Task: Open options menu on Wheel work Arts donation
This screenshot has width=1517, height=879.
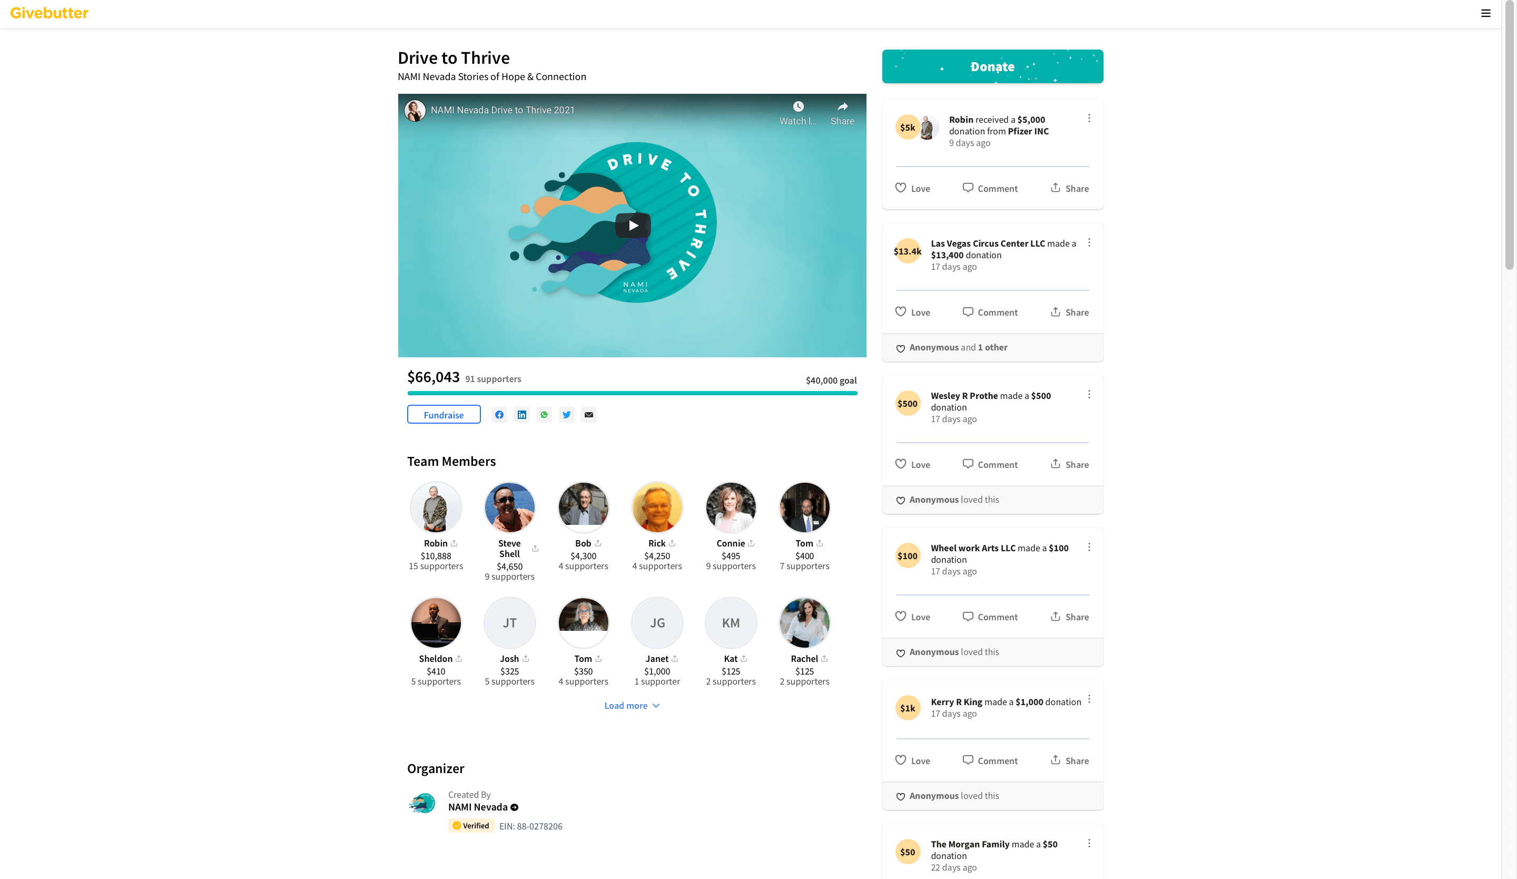Action: tap(1089, 548)
